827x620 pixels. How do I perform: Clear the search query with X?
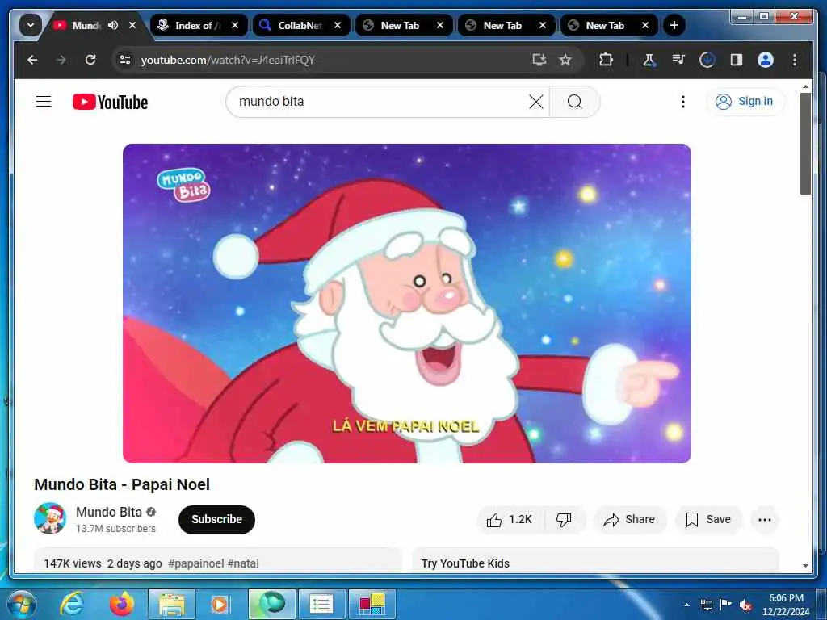click(536, 102)
